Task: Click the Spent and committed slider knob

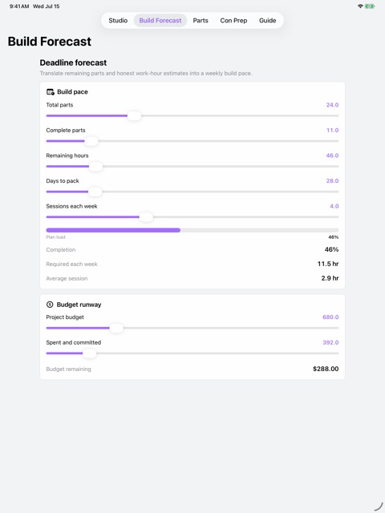Action: tap(89, 353)
